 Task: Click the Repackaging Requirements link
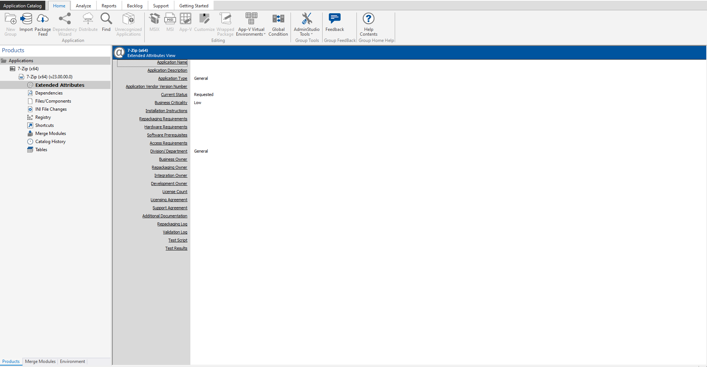163,119
